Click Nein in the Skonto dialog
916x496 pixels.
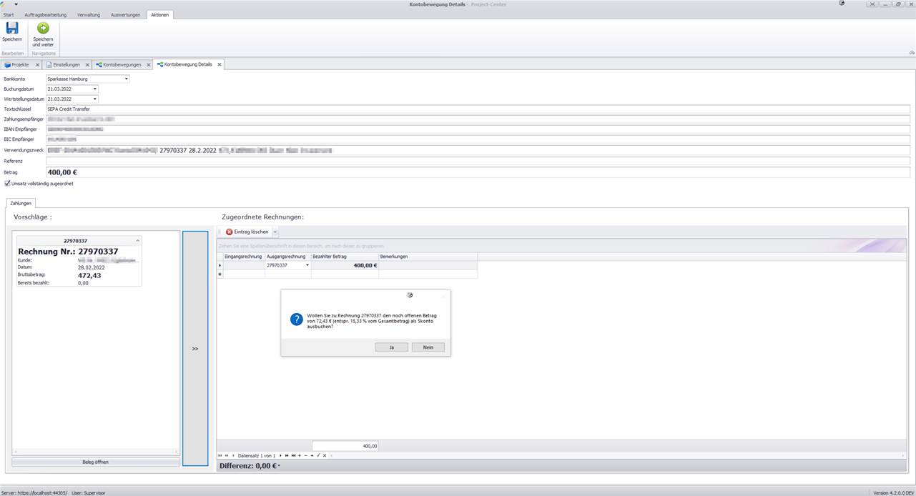click(428, 347)
